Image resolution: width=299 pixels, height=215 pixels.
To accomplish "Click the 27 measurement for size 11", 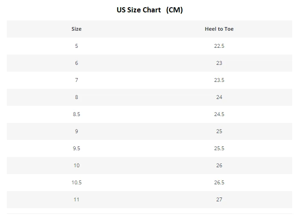I will tap(219, 199).
